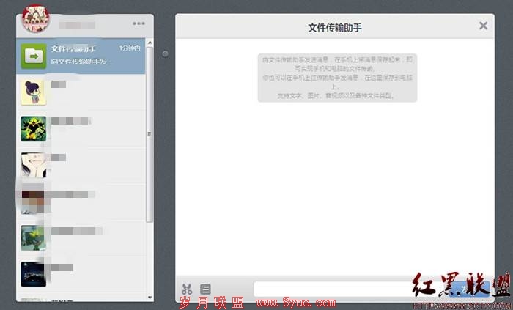Click the scissors screenshot icon
The image size is (513, 310).
coord(187,289)
